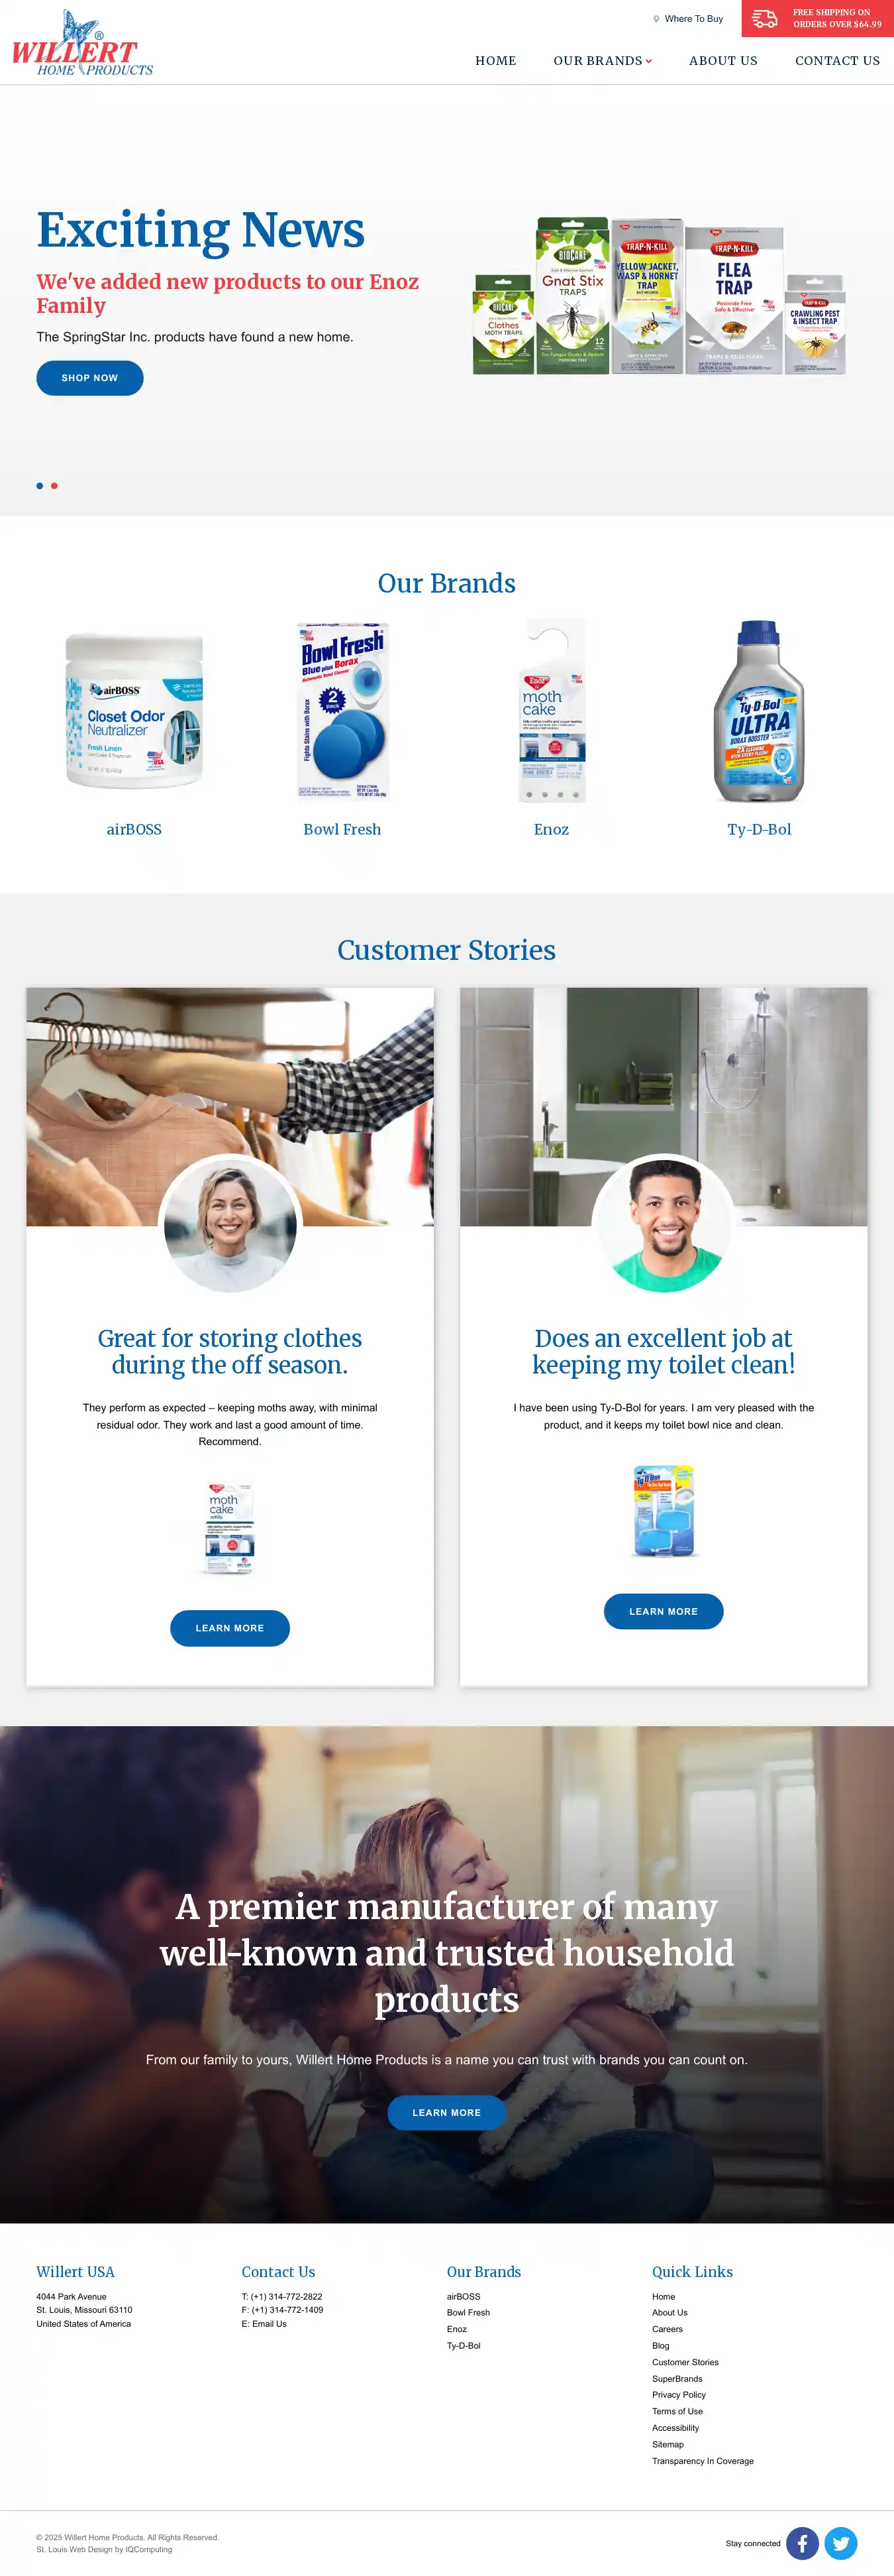
Task: Open Careers link in Quick Links
Action: (x=668, y=2329)
